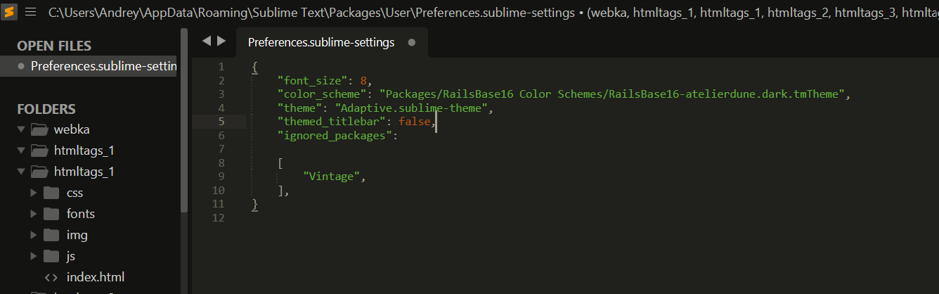939x294 pixels.
Task: Select the css folder label
Action: pyautogui.click(x=75, y=193)
